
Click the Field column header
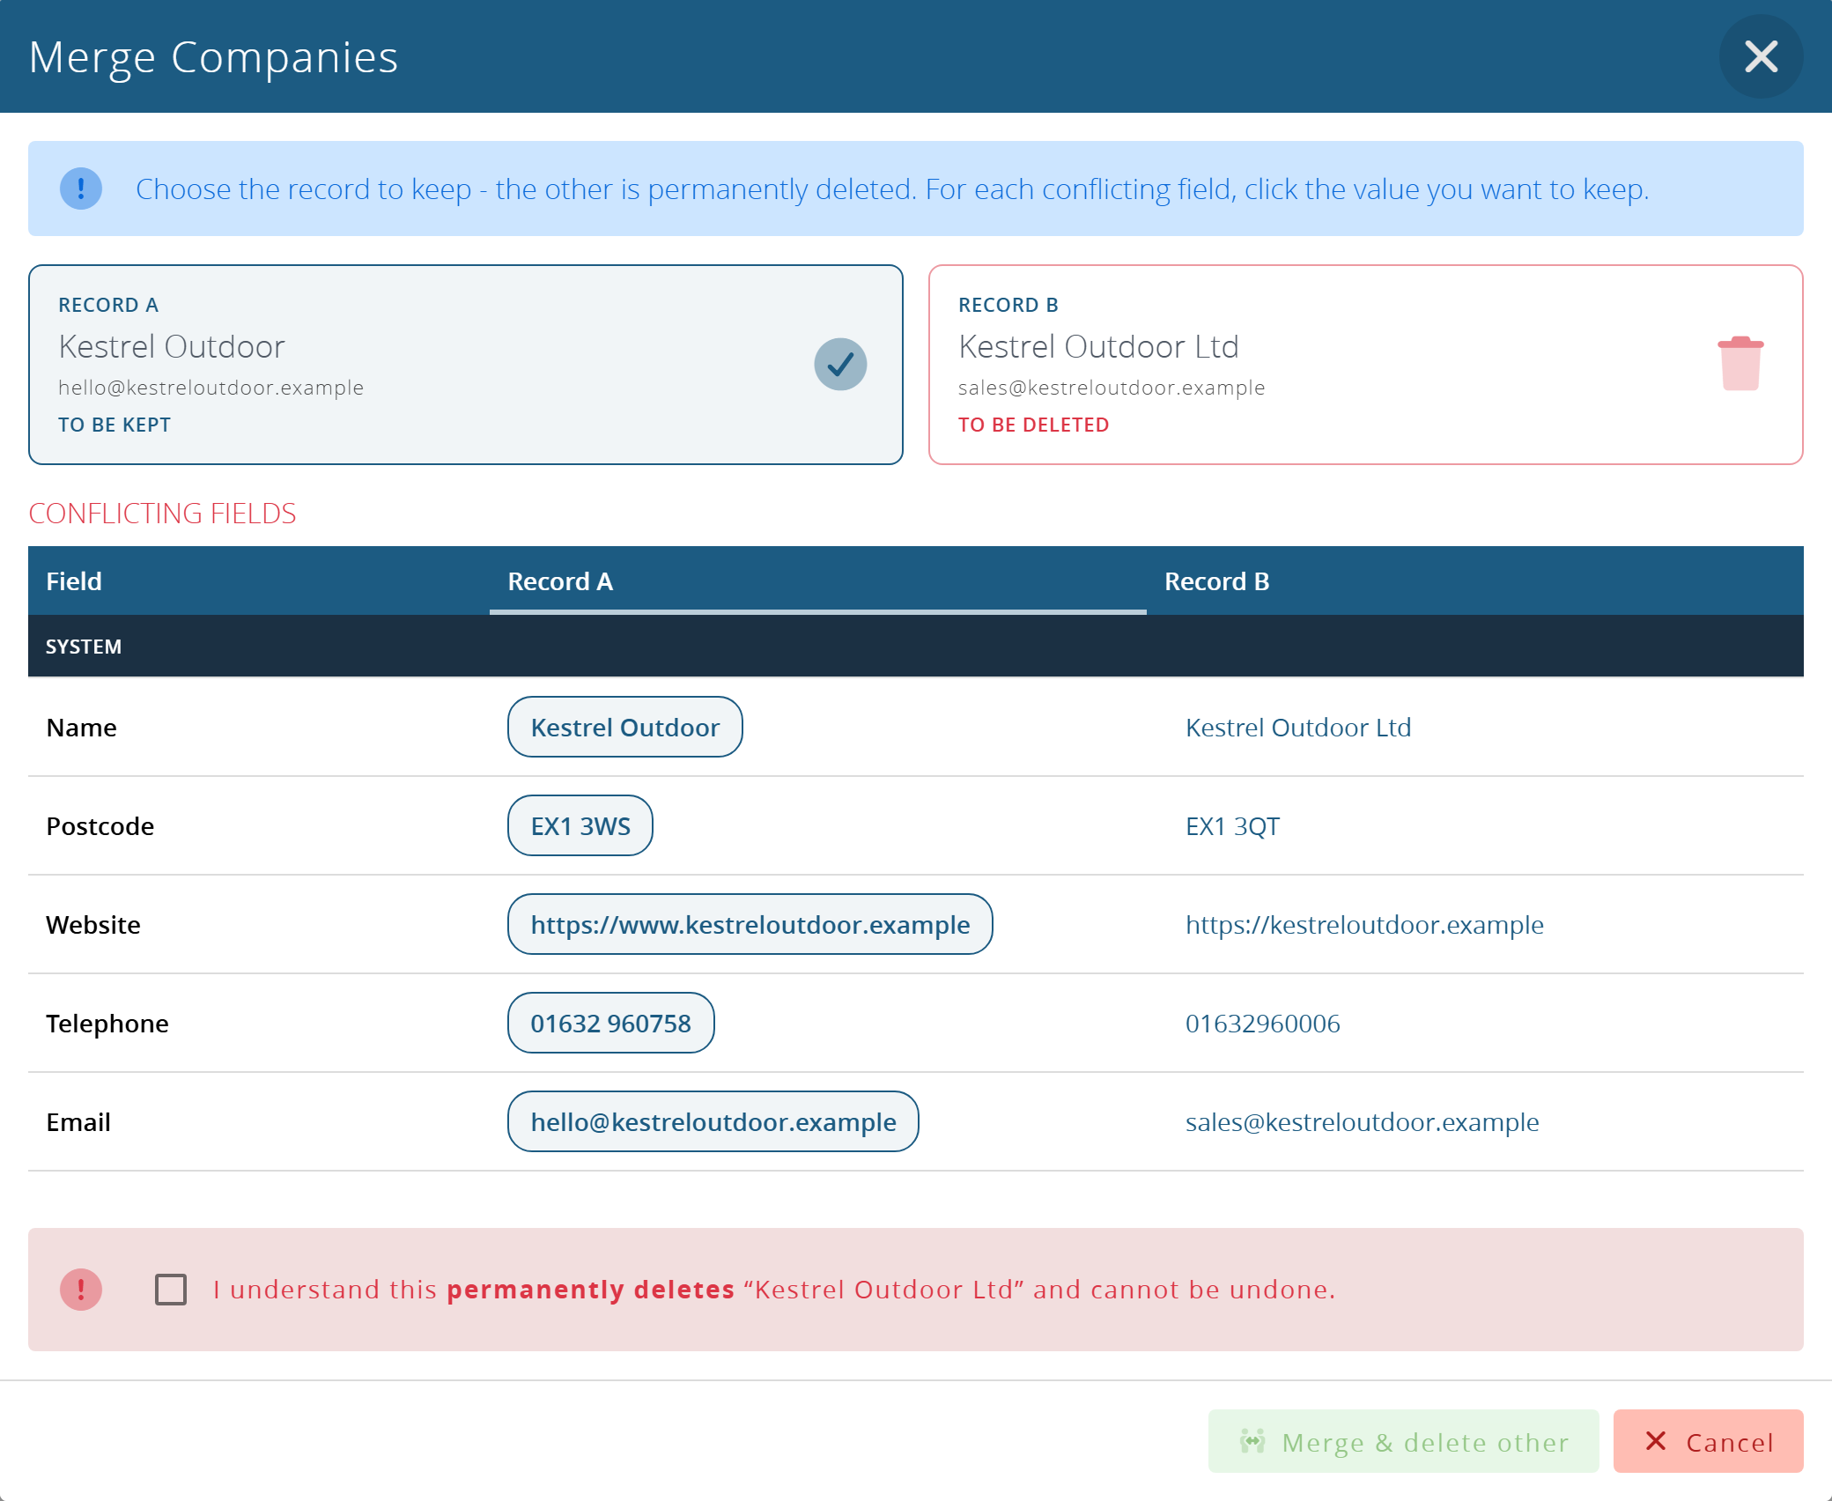click(x=259, y=581)
